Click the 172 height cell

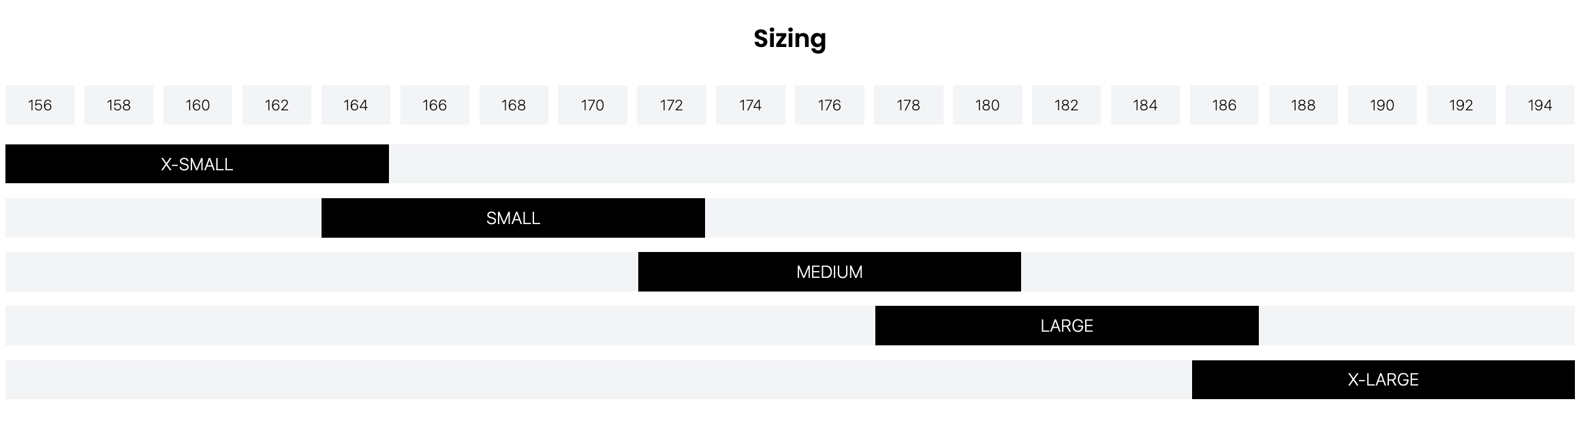click(x=672, y=105)
